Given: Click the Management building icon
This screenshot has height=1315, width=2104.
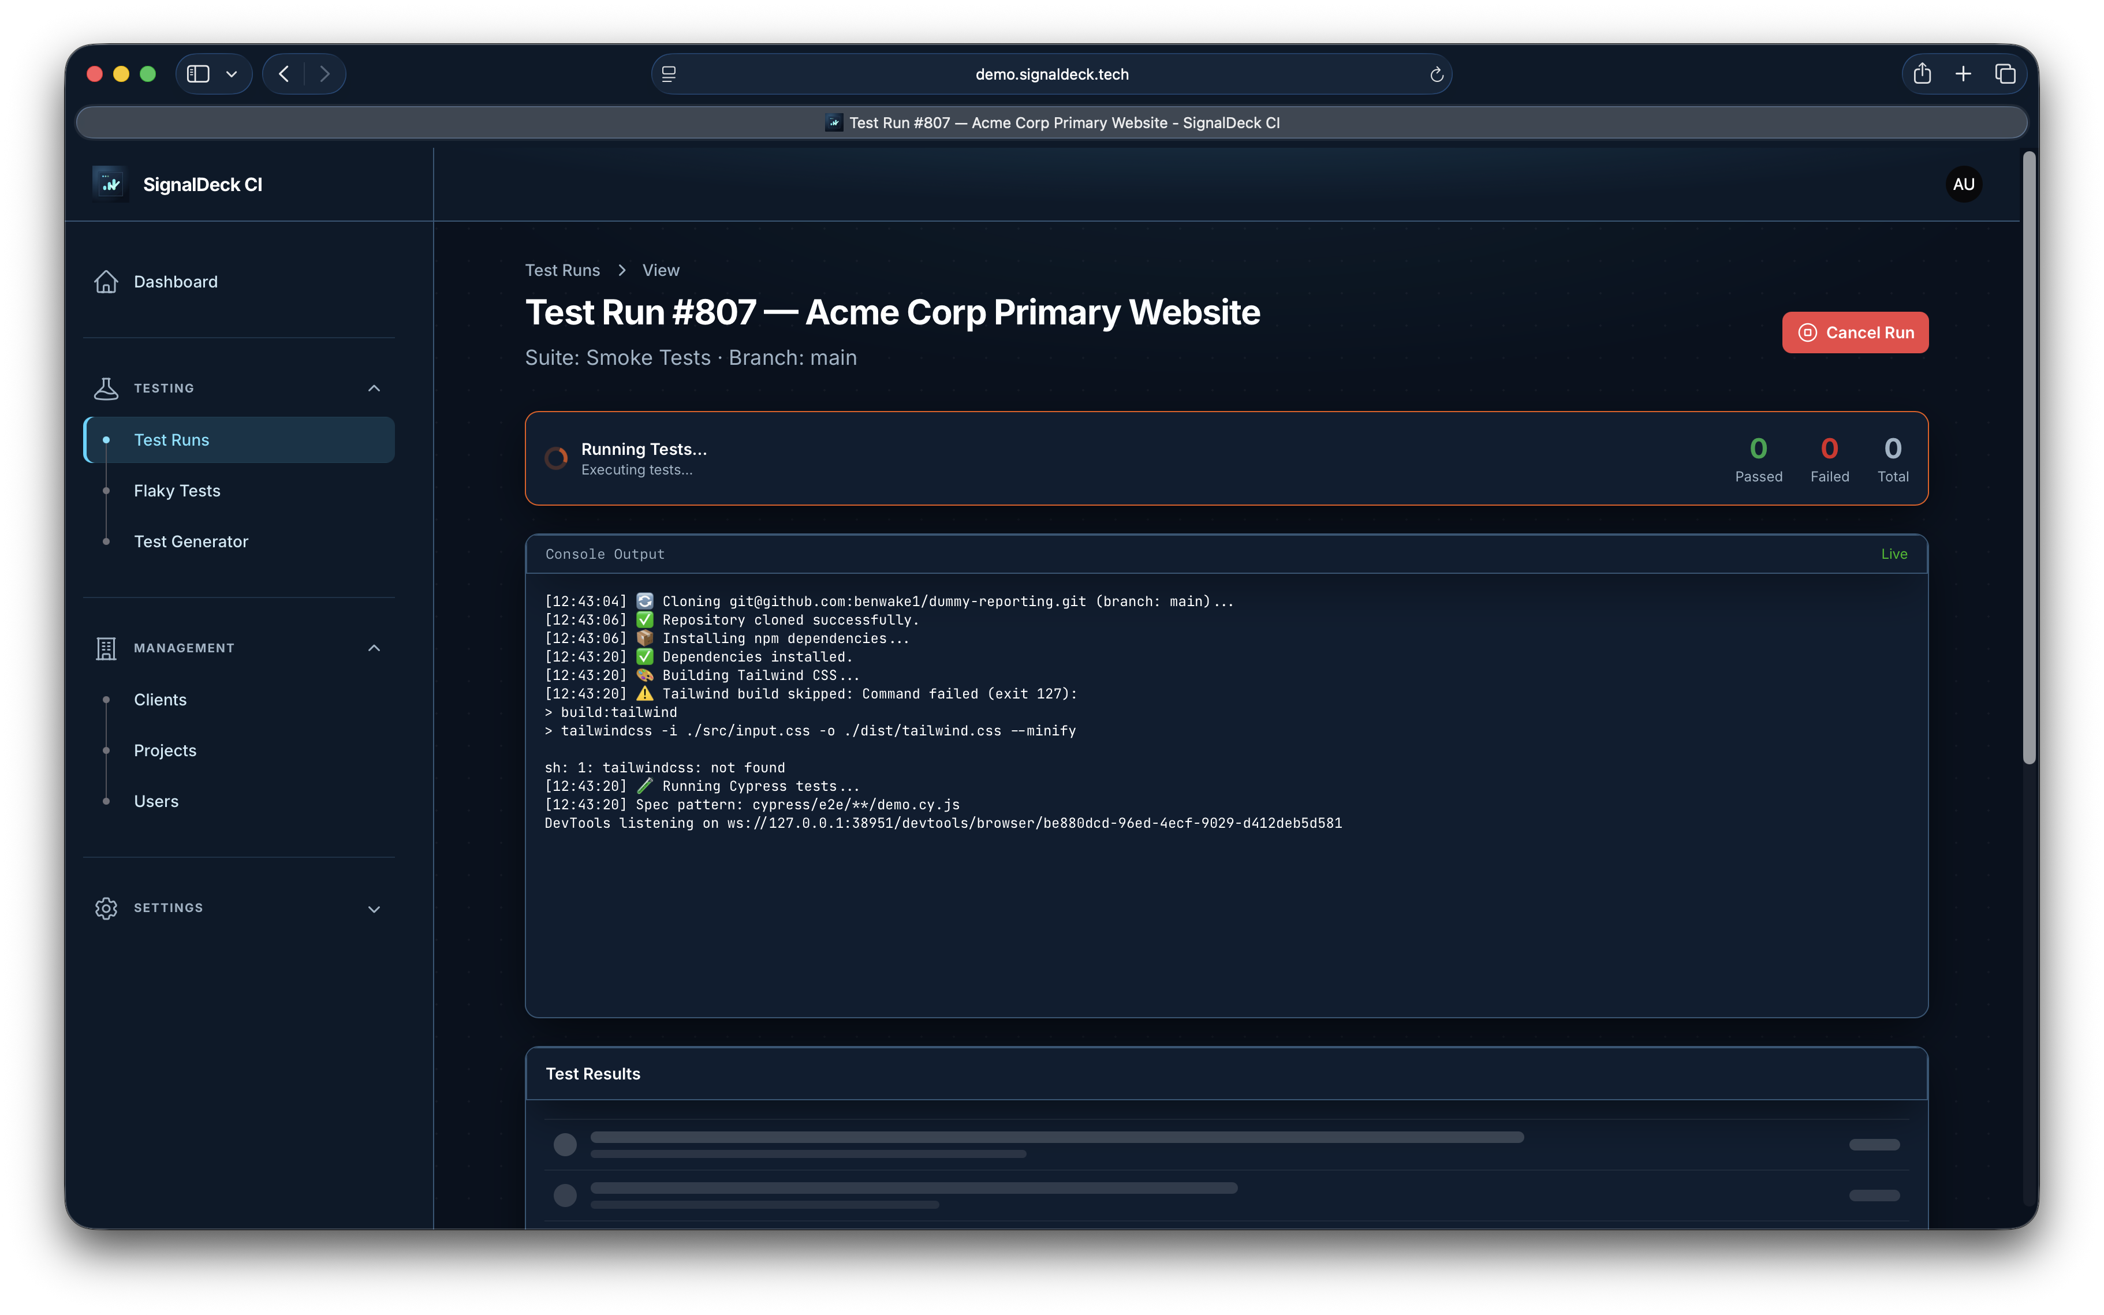Looking at the screenshot, I should pos(106,648).
